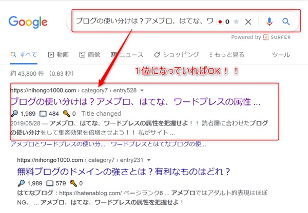
Task: Submit search with the blue magnifier icon
Action: [286, 22]
